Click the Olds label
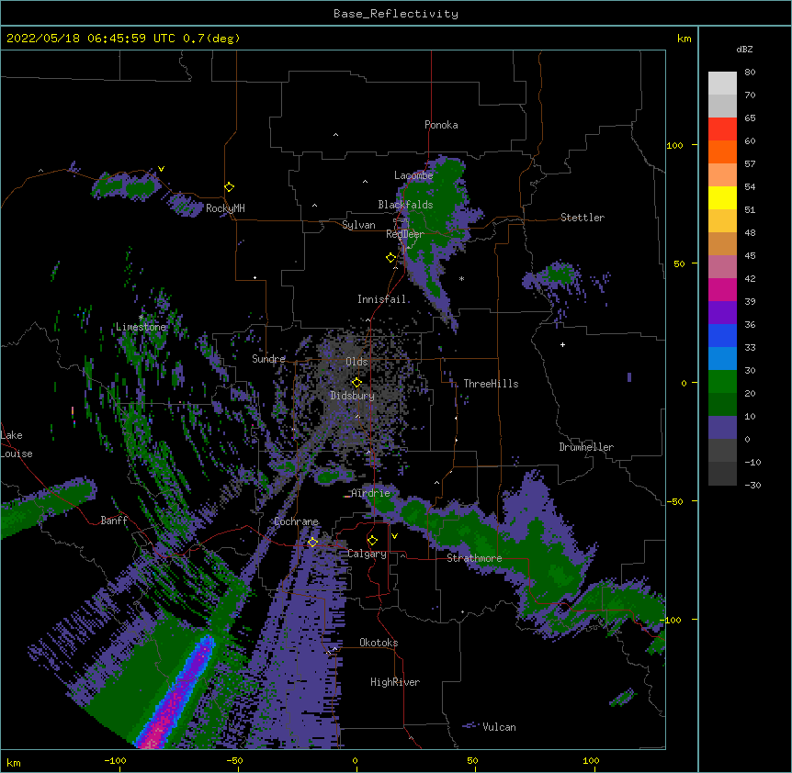792x773 pixels. (356, 362)
